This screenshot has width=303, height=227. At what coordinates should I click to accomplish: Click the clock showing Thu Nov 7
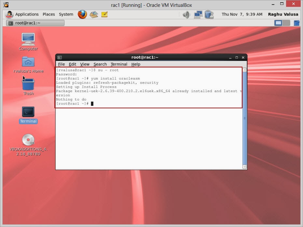click(242, 14)
